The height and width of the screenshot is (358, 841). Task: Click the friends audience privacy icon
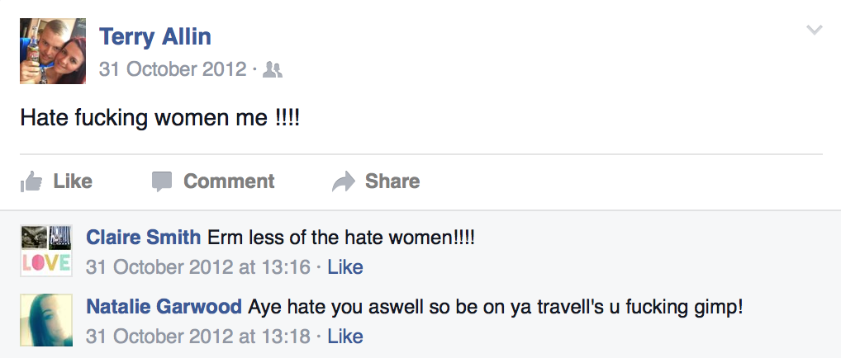point(272,70)
